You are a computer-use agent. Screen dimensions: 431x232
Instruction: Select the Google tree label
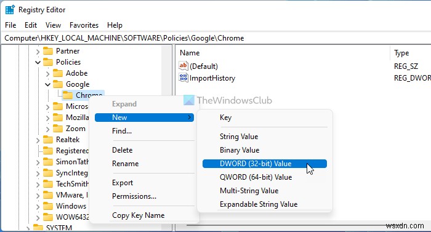pyautogui.click(x=78, y=84)
